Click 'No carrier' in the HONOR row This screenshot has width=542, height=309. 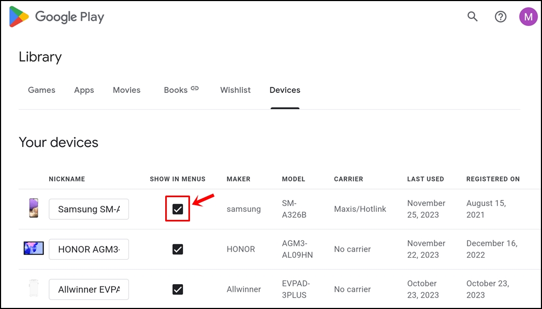pos(352,249)
